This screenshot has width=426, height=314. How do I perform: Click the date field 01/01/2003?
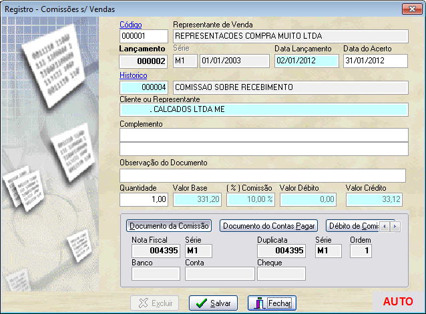click(235, 61)
